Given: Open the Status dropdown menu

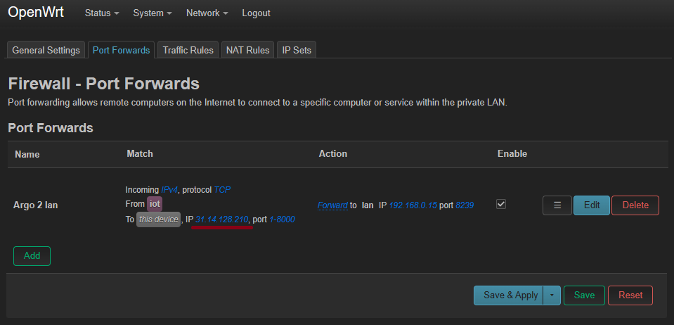Looking at the screenshot, I should [101, 13].
